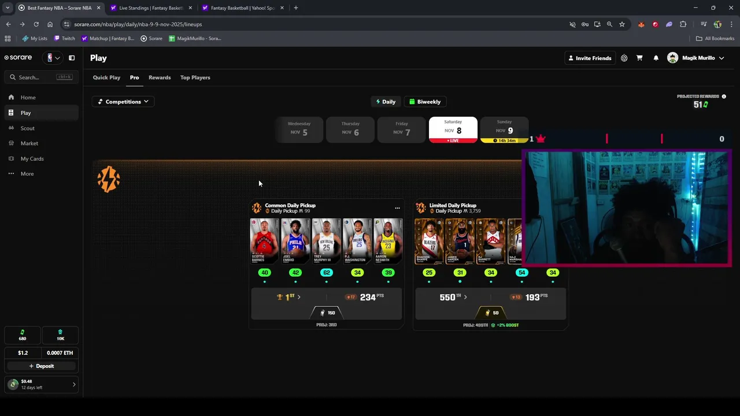Expand the More sidebar item
Viewport: 740px width, 416px height.
tap(42, 174)
